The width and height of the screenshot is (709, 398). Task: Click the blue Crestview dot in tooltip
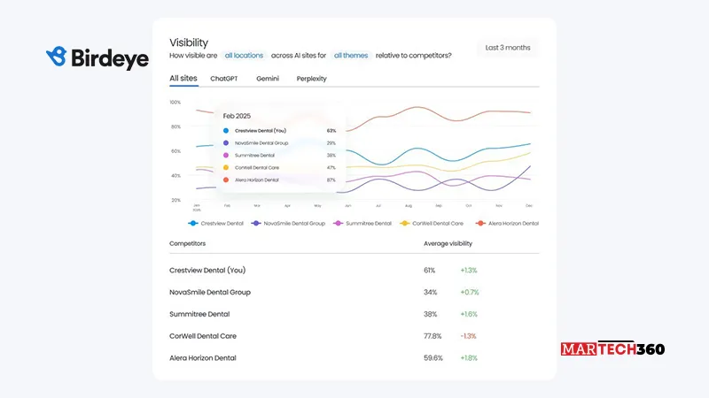coord(226,130)
